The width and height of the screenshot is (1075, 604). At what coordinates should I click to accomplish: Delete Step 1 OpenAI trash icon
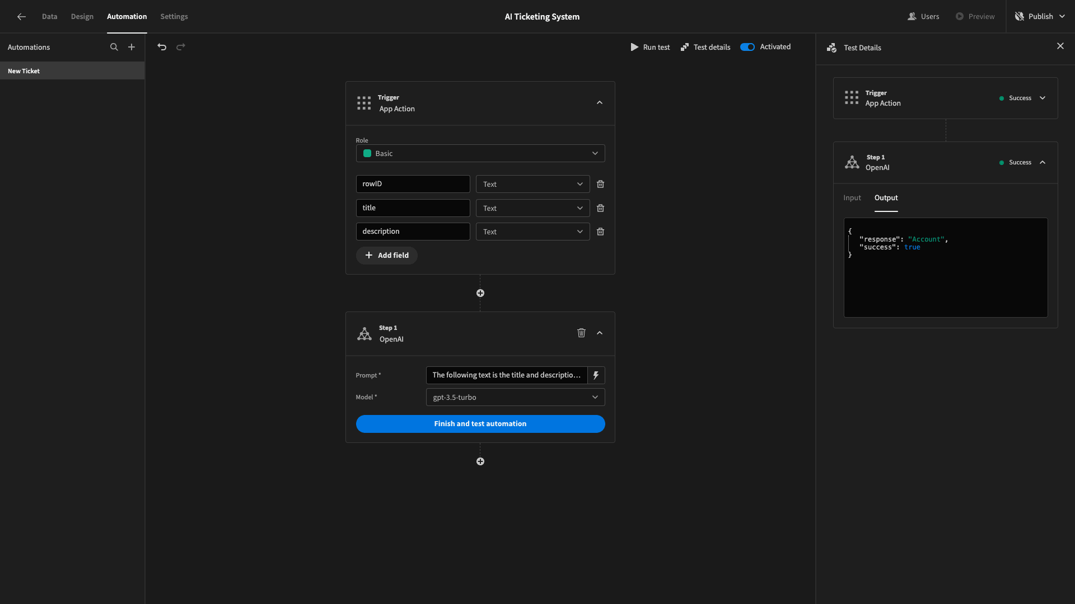[581, 333]
